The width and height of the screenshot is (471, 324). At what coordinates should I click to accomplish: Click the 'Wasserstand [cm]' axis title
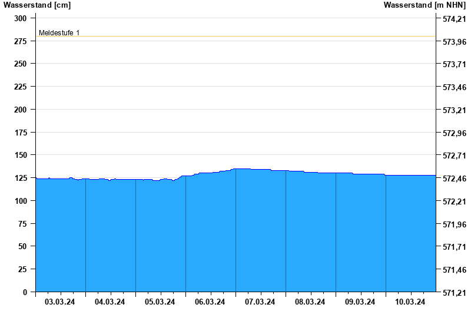pyautogui.click(x=37, y=5)
